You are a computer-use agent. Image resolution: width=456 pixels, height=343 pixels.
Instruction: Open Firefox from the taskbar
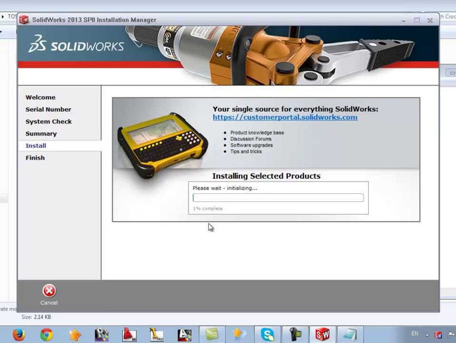19,334
